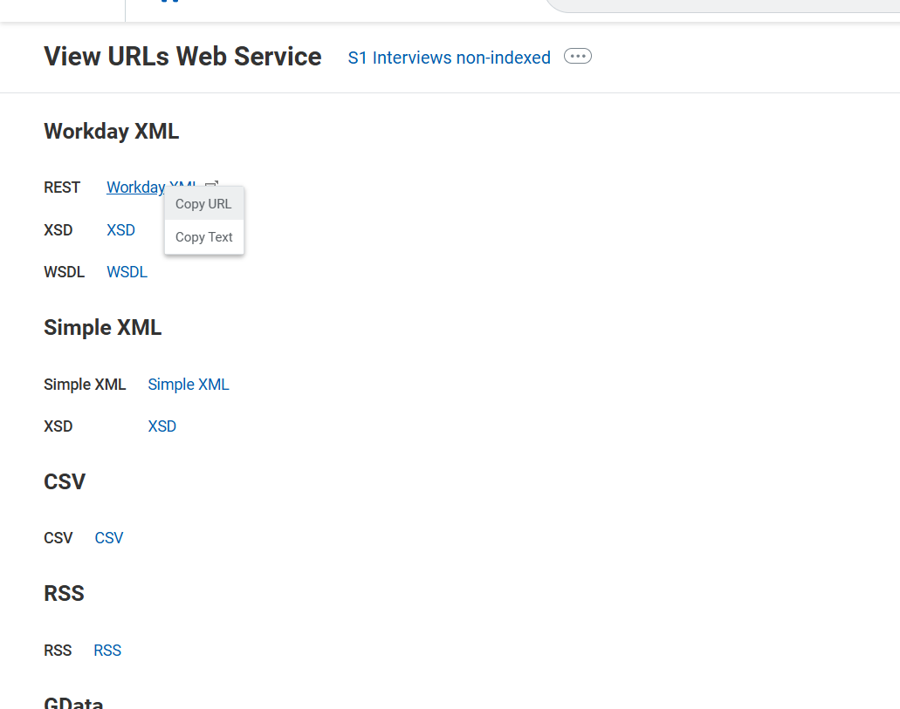The image size is (900, 709).
Task: Open the XSD link under Workday XML
Action: click(x=120, y=229)
